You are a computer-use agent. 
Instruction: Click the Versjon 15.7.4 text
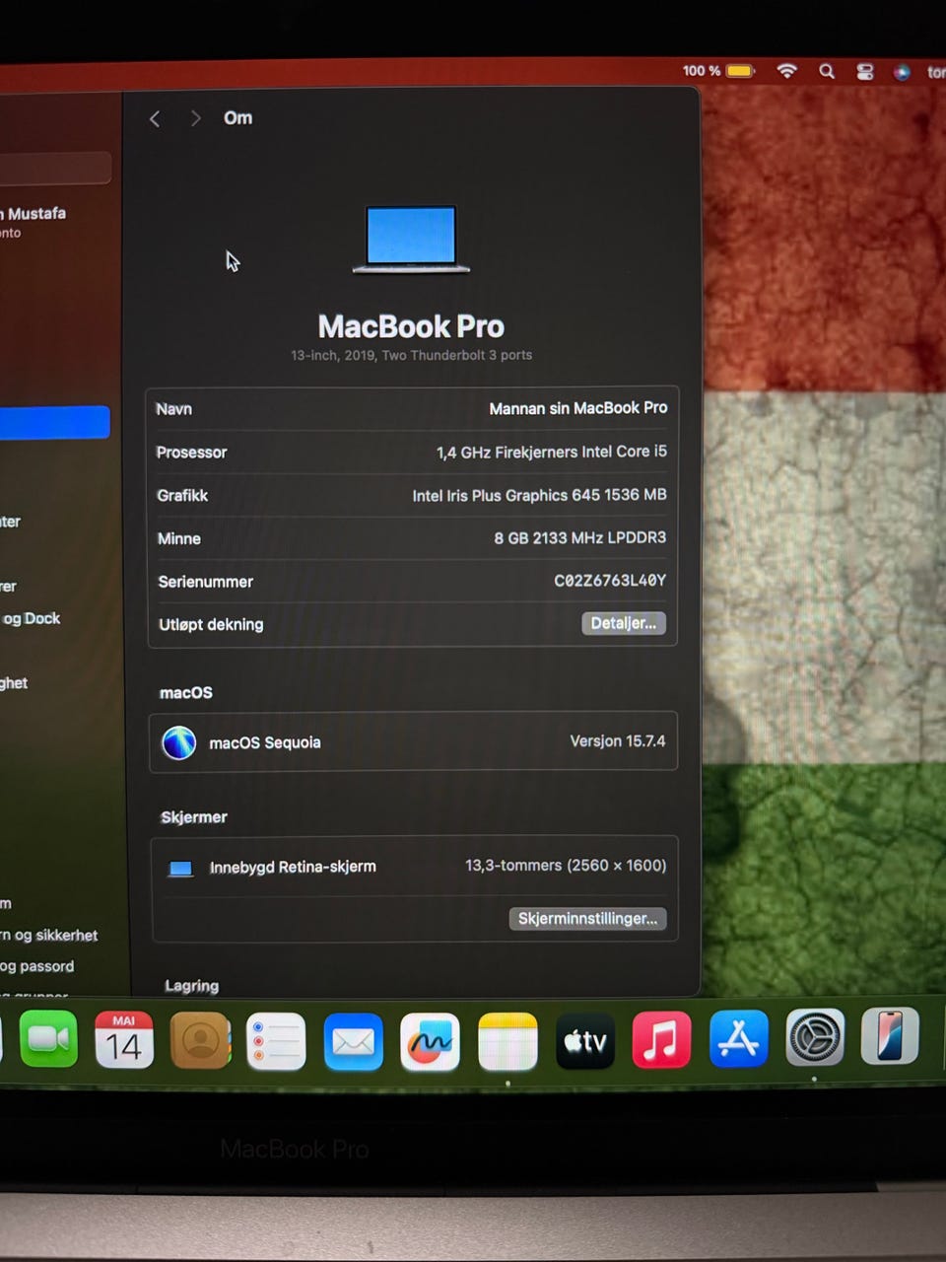click(x=618, y=740)
